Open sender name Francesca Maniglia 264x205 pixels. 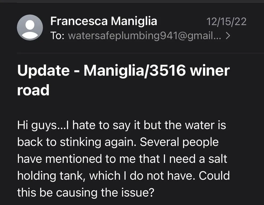(x=103, y=21)
